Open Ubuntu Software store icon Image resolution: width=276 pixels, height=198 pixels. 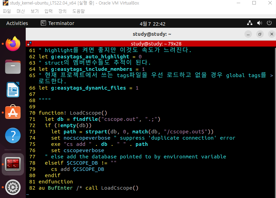(x=13, y=112)
